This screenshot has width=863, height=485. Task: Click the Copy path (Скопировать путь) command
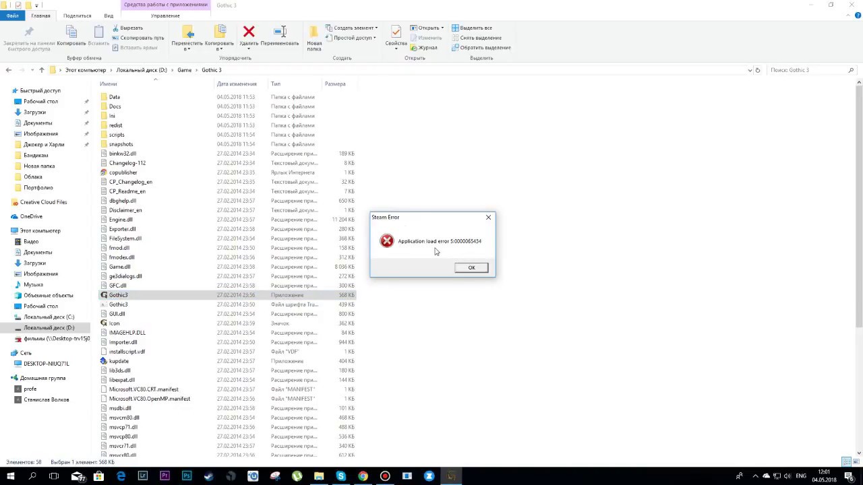(x=138, y=38)
